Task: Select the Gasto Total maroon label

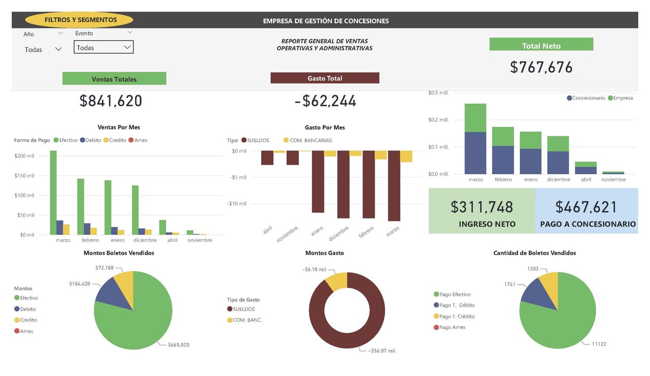Action: point(325,78)
